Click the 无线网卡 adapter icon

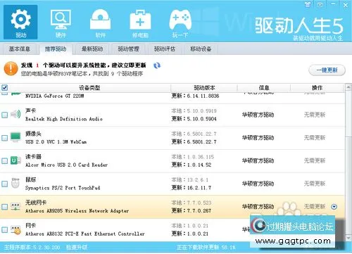(x=15, y=207)
